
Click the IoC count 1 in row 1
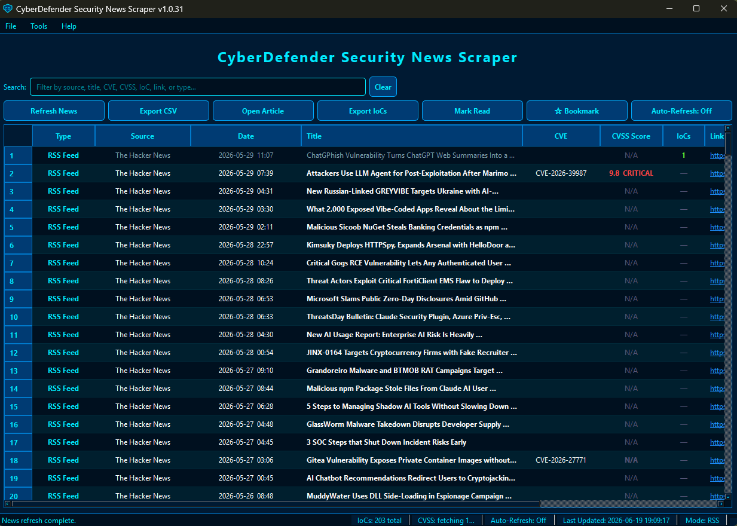684,155
